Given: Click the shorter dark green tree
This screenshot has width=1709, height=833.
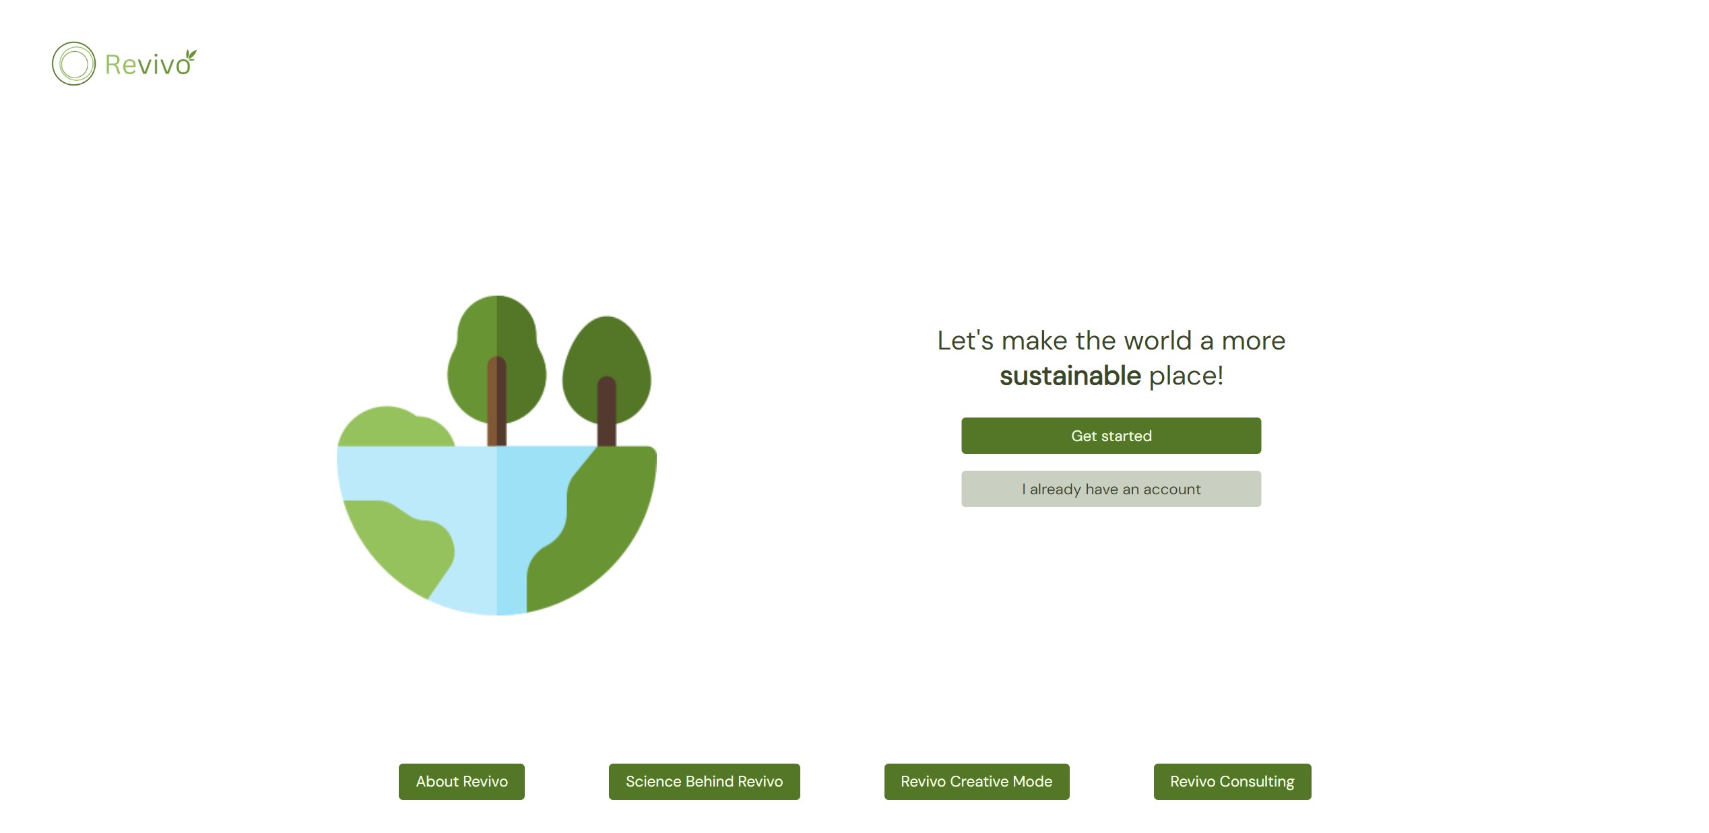Looking at the screenshot, I should (x=606, y=347).
